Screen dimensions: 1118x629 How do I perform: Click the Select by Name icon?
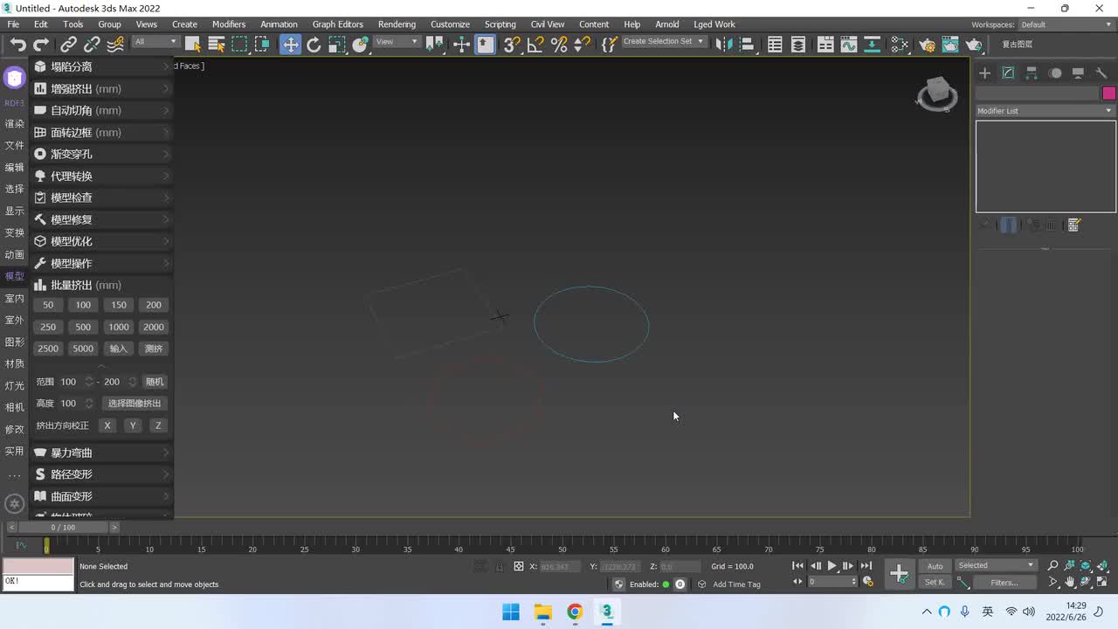216,45
